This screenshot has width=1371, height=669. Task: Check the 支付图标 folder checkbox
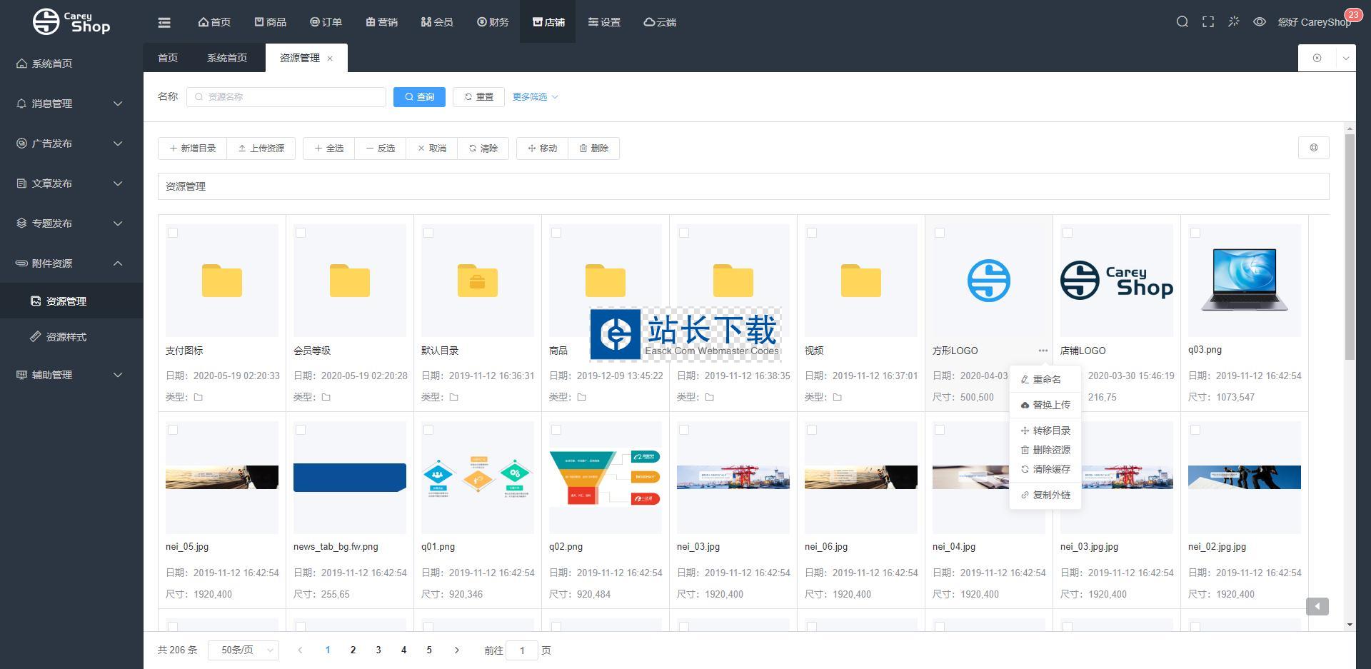173,232
